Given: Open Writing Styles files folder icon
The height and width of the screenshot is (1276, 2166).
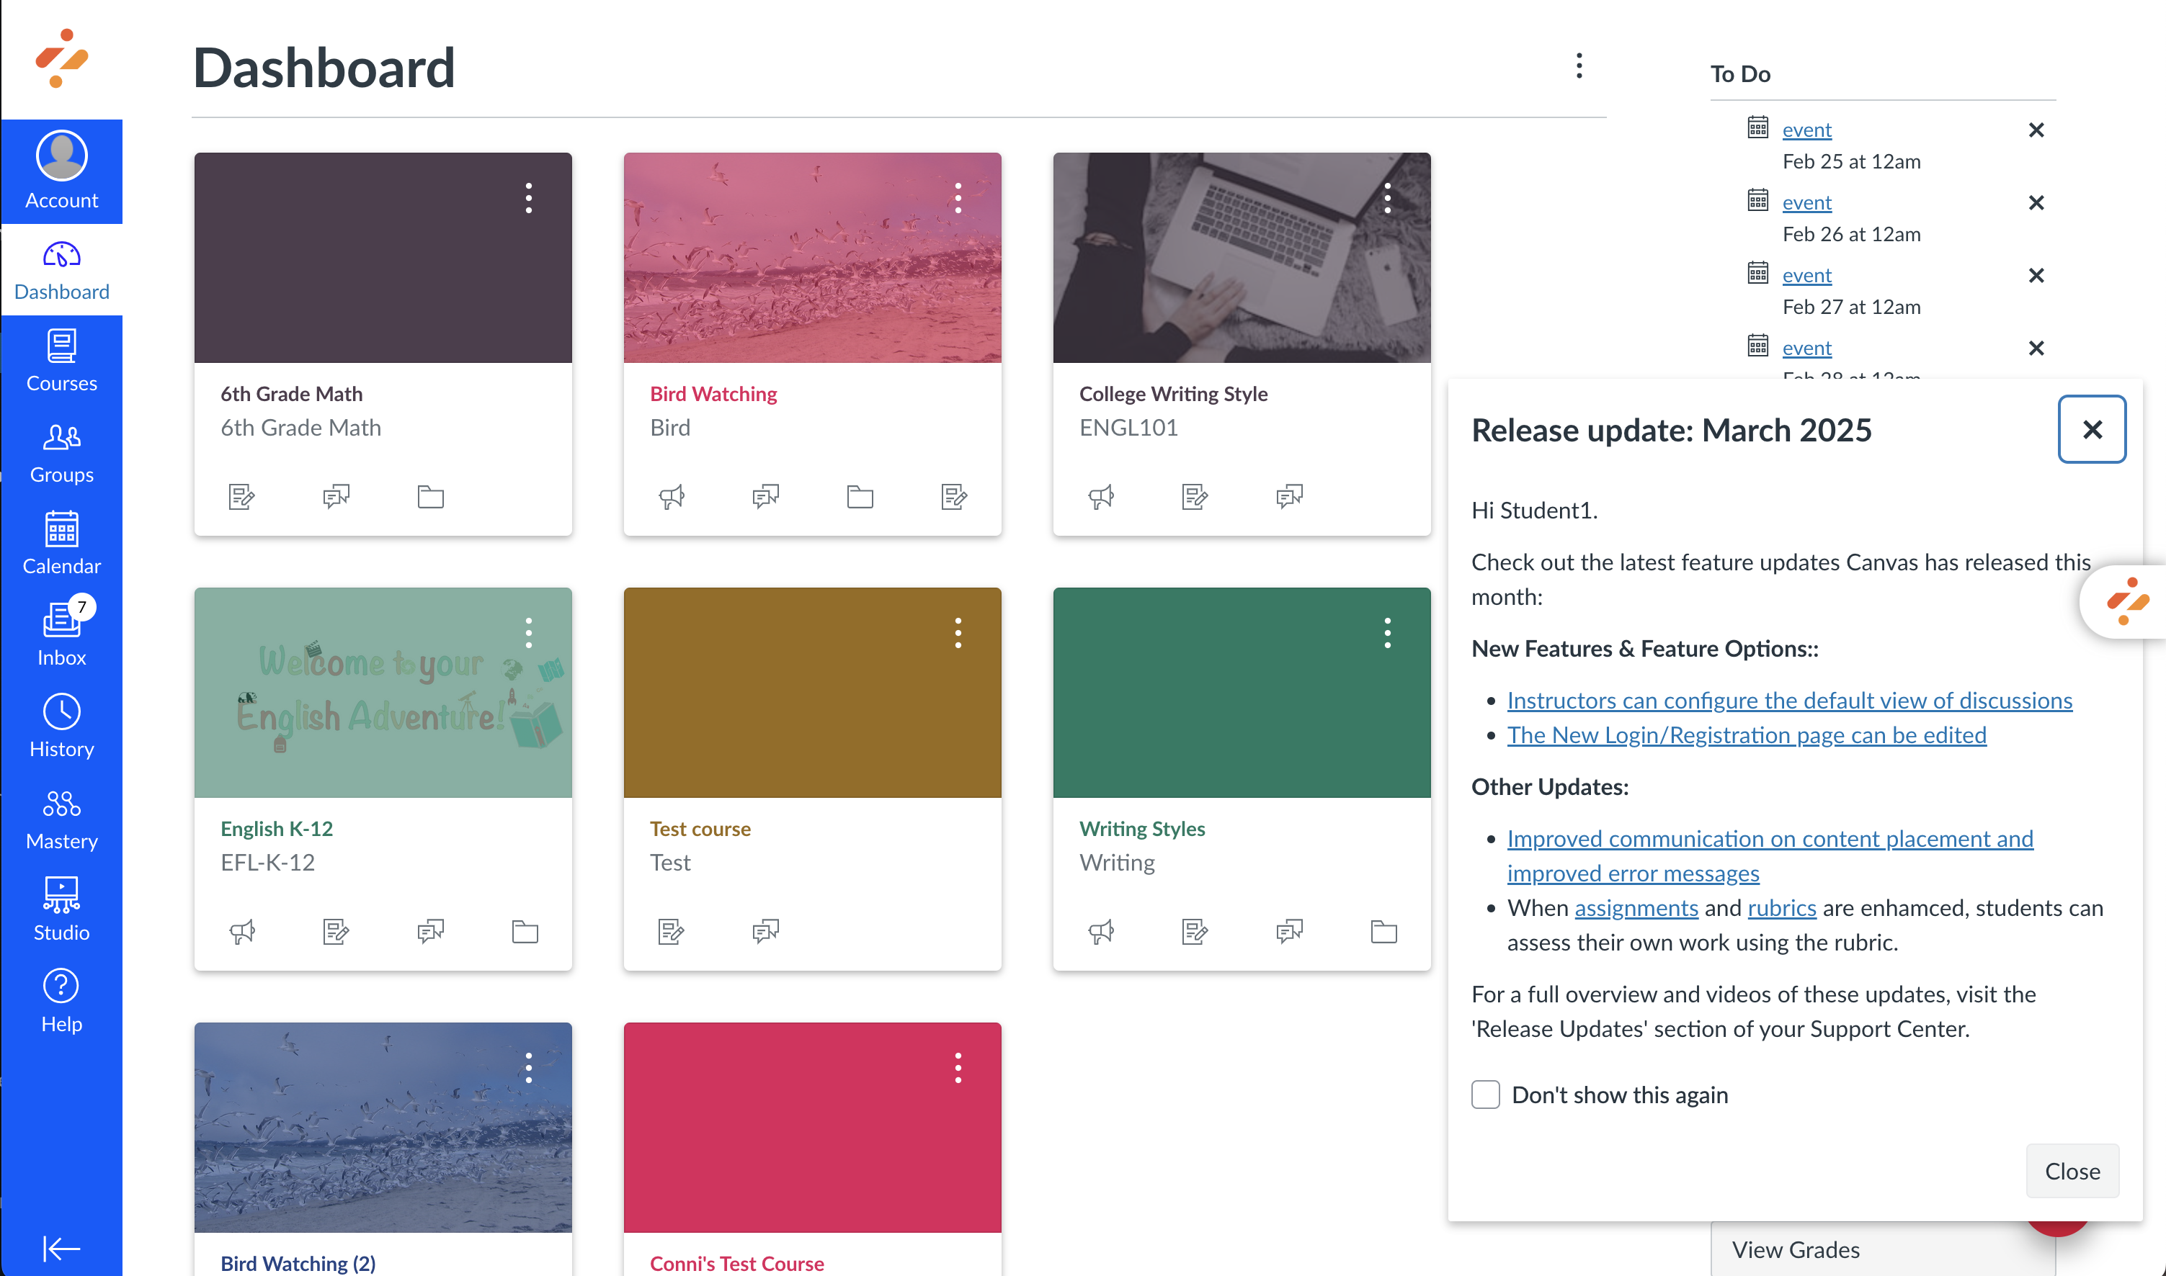Looking at the screenshot, I should pyautogui.click(x=1383, y=931).
